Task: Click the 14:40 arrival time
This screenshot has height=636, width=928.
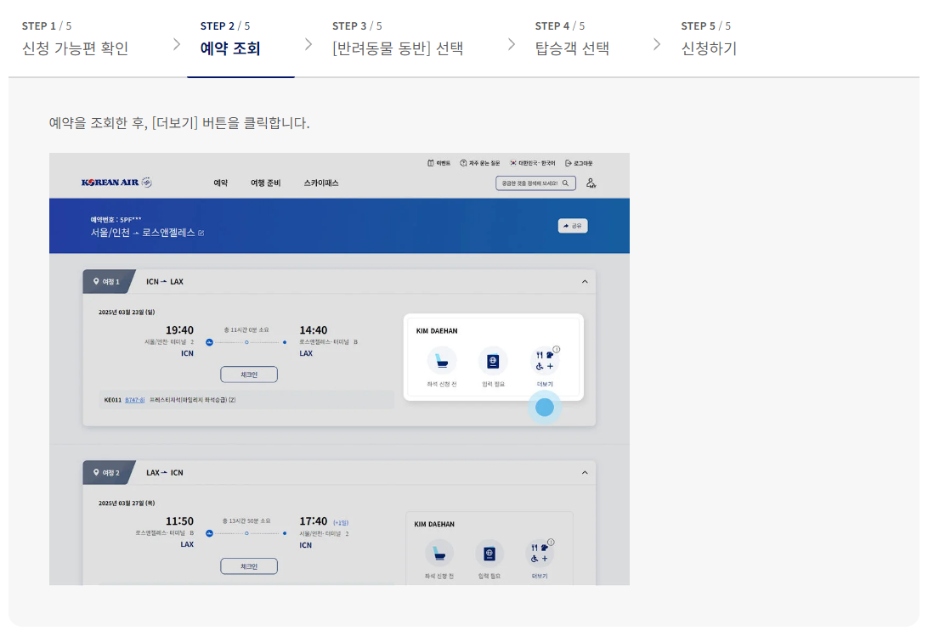Action: pyautogui.click(x=313, y=330)
